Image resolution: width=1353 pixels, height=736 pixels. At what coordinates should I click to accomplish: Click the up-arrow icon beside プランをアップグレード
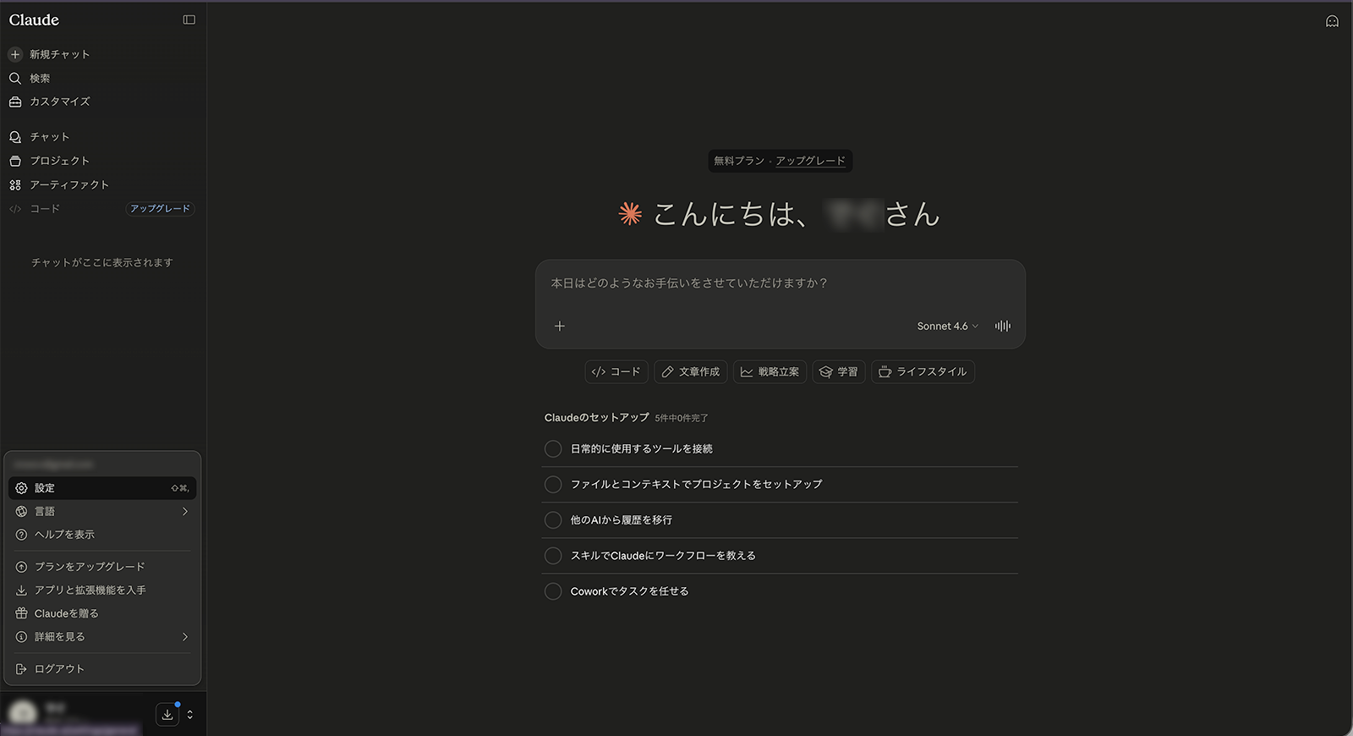pyautogui.click(x=22, y=567)
